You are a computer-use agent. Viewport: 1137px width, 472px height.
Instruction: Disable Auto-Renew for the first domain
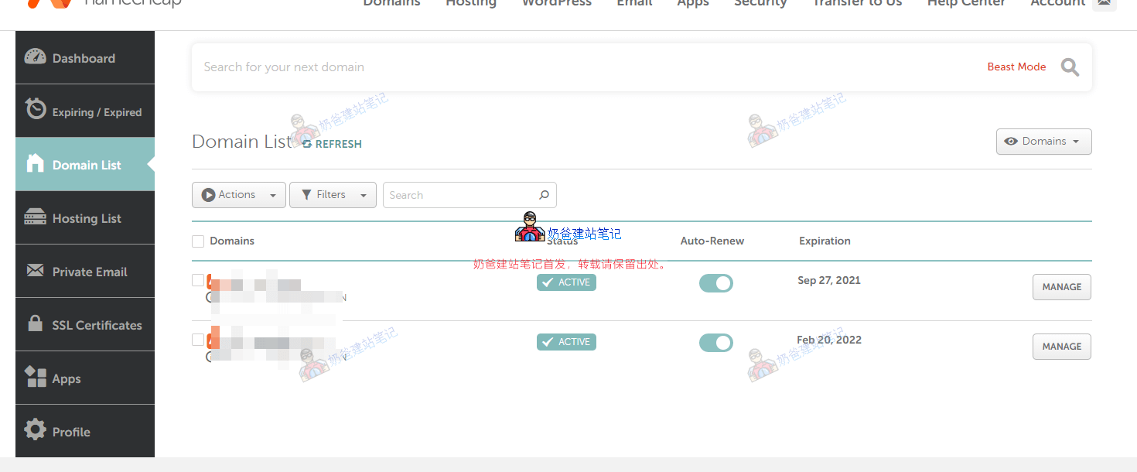tap(715, 282)
